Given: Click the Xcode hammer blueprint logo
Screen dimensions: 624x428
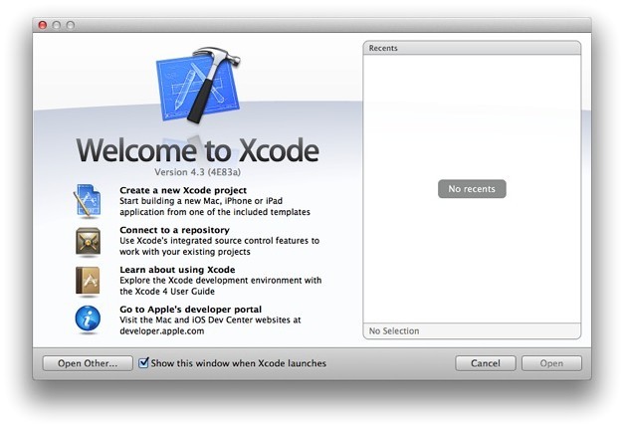Looking at the screenshot, I should 198,88.
